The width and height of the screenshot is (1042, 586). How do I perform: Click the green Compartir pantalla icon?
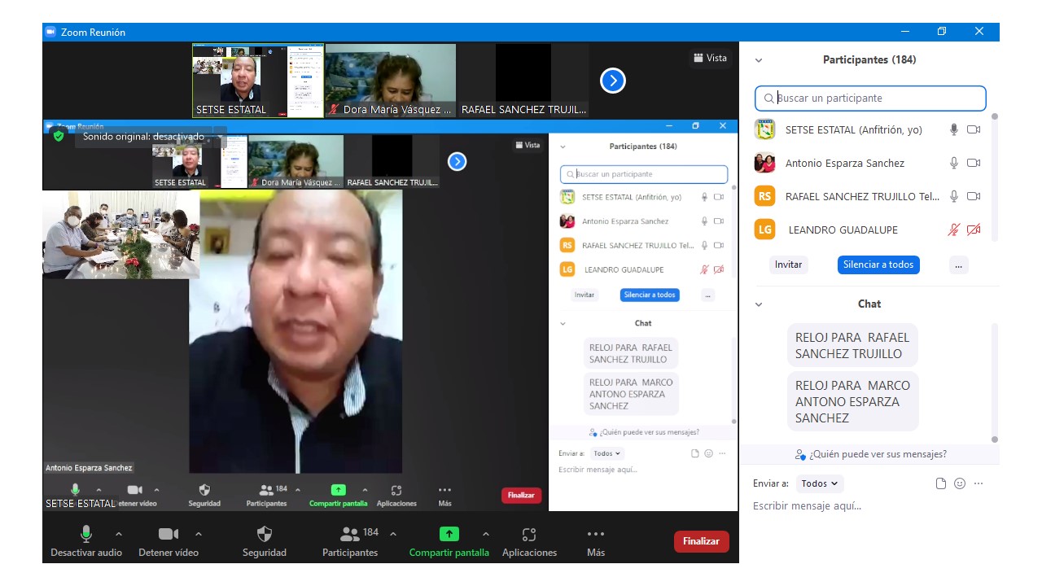(449, 535)
